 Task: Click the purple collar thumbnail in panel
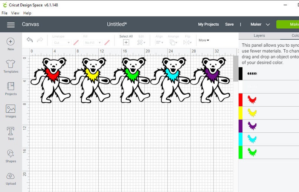point(252,126)
